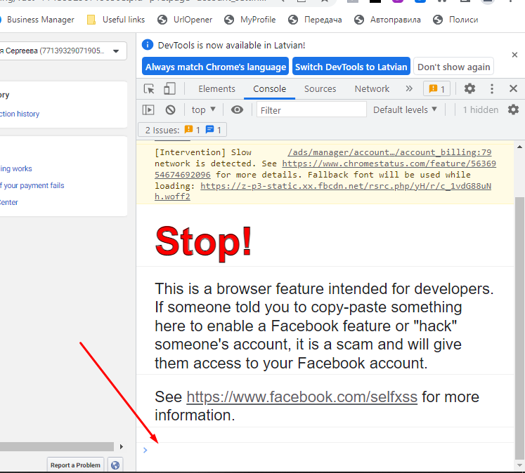This screenshot has width=525, height=473.
Task: Click the console vertical scrollbar thumb
Action: click(x=519, y=328)
